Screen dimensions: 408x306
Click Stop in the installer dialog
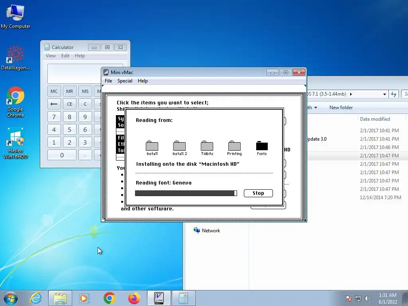coord(258,193)
